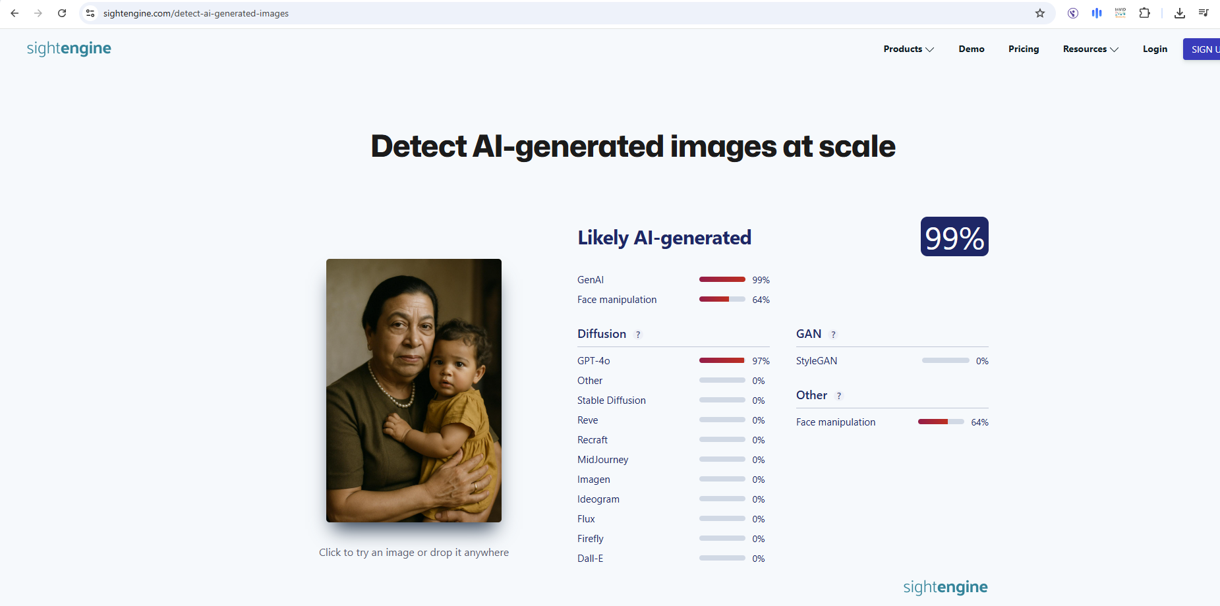Screen dimensions: 1220x606
Task: Open the Pricing page
Action: click(x=1023, y=49)
